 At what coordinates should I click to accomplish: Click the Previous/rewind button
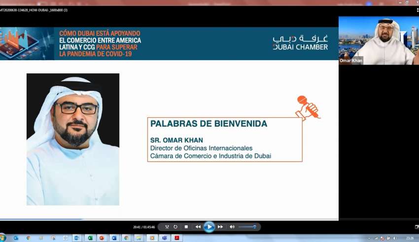[x=198, y=227]
